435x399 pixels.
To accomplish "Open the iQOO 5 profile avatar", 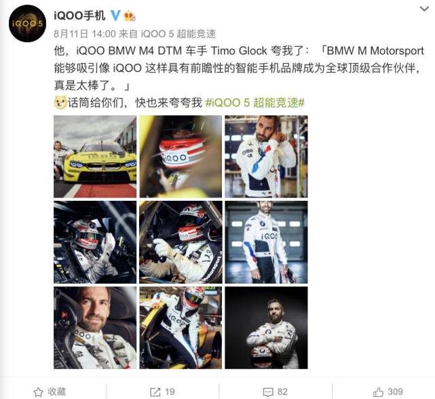I will click(x=27, y=23).
